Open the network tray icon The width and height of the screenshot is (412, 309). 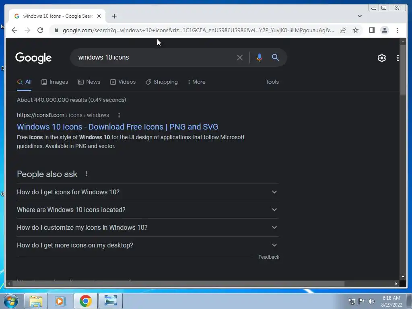[x=352, y=301]
